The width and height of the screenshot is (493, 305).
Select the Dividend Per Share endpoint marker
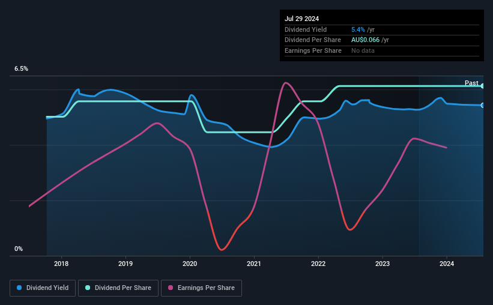tap(483, 86)
